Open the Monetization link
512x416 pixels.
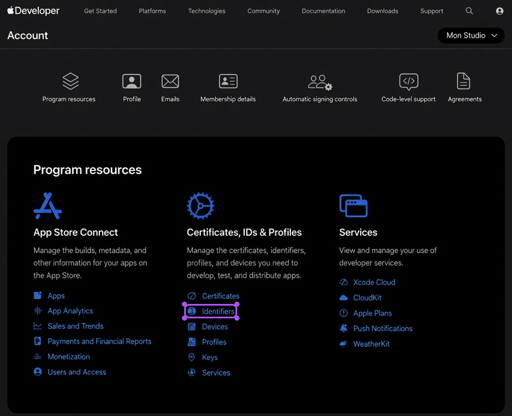(69, 356)
